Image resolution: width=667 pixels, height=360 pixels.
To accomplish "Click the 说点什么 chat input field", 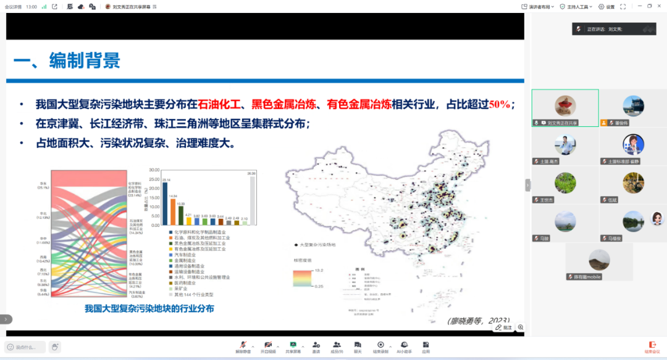I will click(26, 346).
